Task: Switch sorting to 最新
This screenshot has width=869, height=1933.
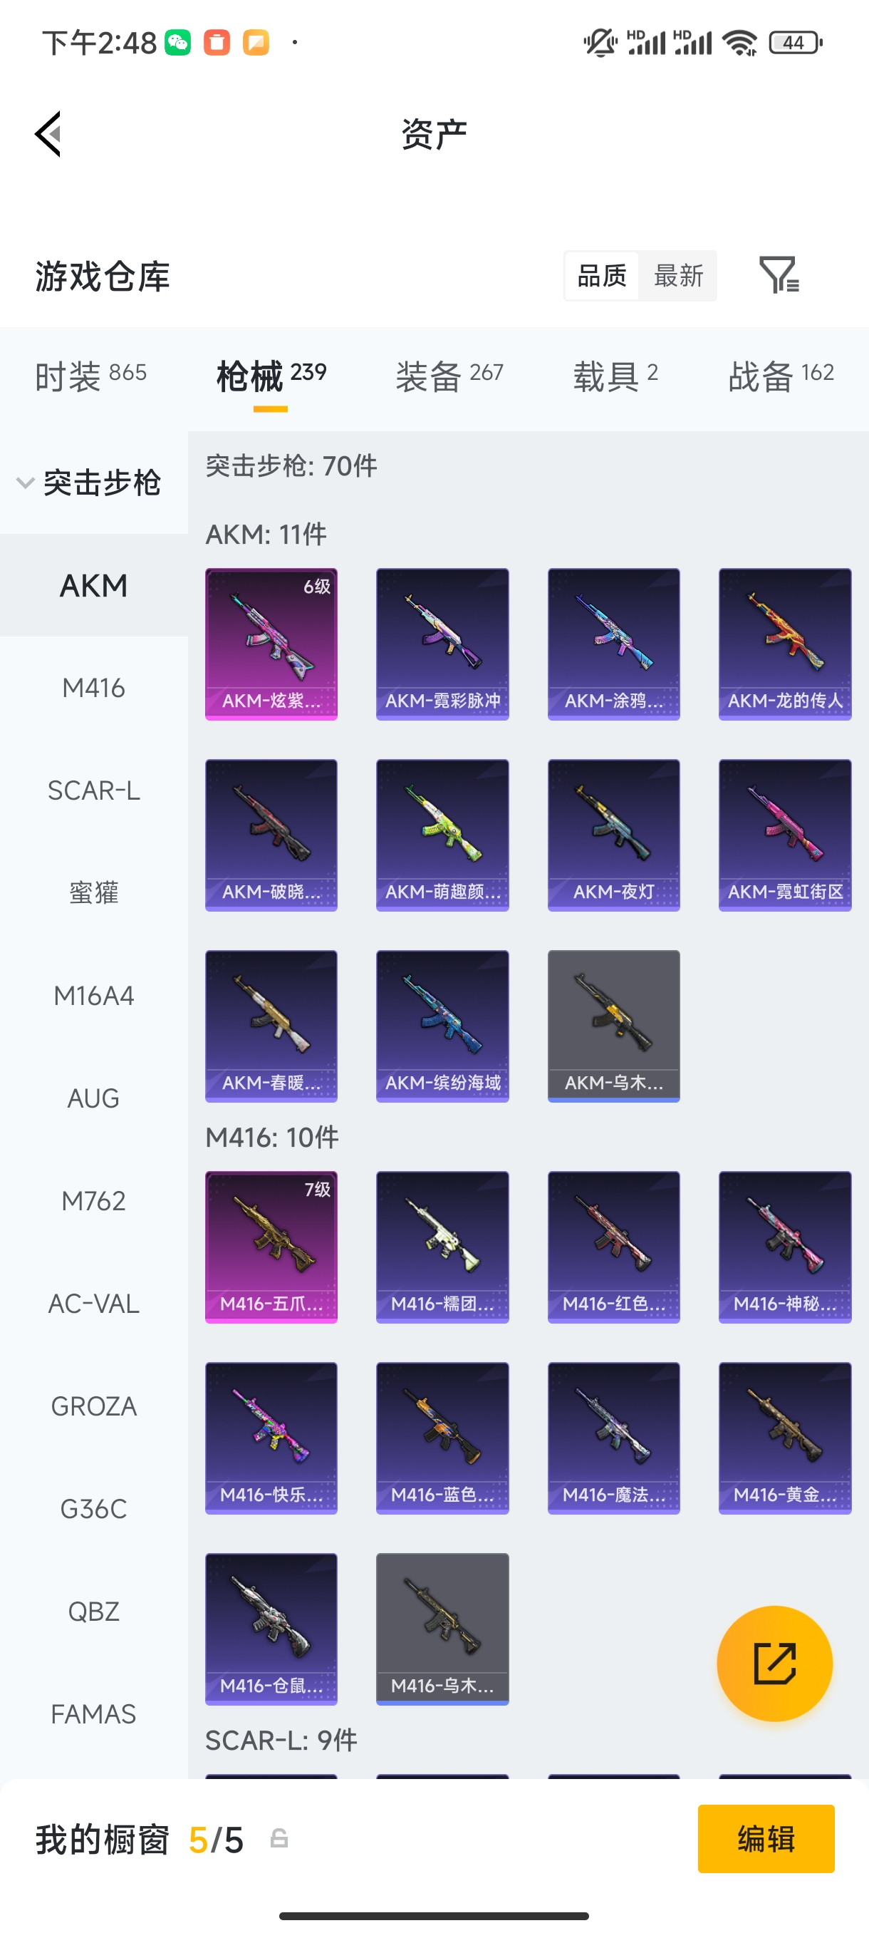Action: coord(679,275)
